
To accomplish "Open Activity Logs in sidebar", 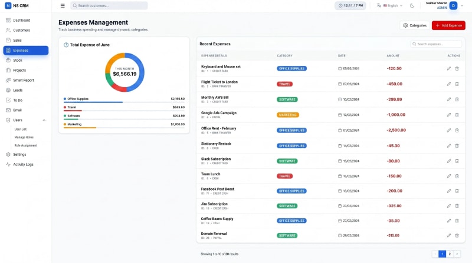I will click(x=25, y=165).
